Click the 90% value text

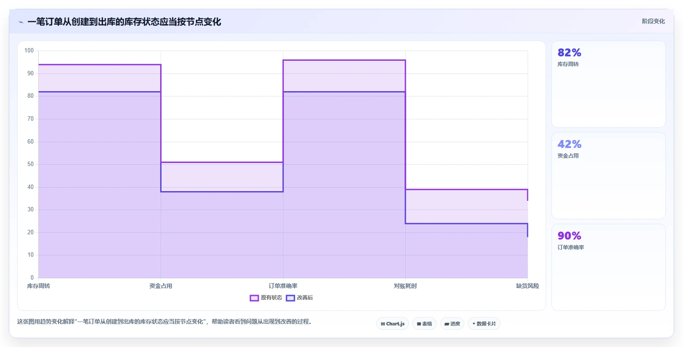(x=569, y=236)
